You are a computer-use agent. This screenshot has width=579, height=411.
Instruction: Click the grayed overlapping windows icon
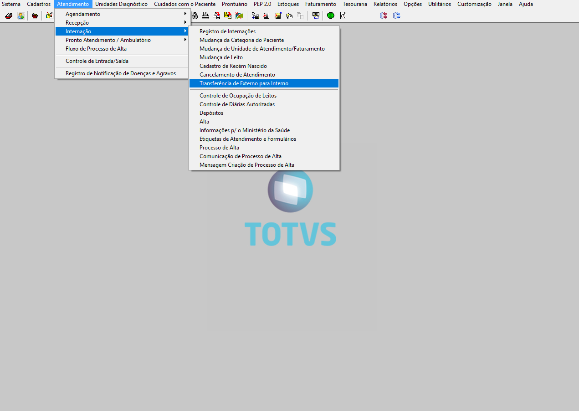[x=300, y=15]
